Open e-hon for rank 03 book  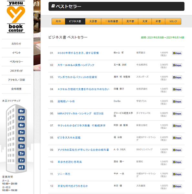tap(177, 77)
